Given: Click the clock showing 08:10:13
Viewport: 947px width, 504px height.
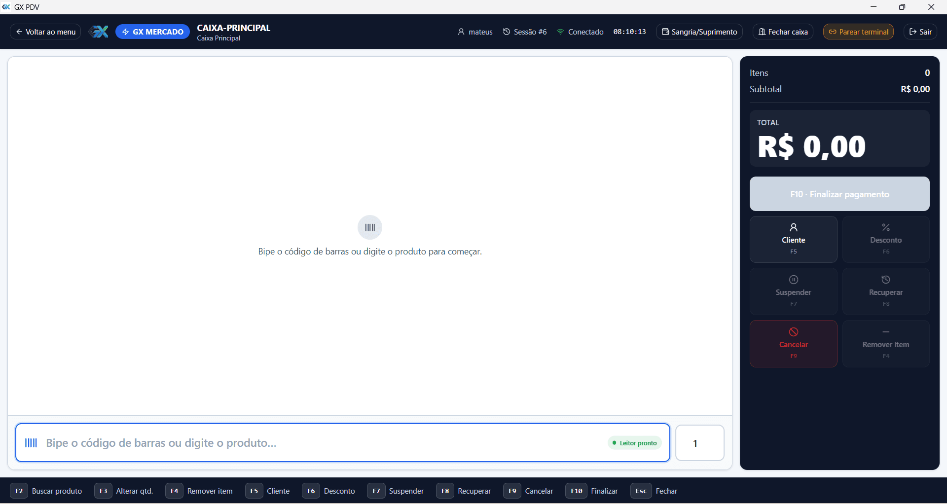Looking at the screenshot, I should 629,32.
